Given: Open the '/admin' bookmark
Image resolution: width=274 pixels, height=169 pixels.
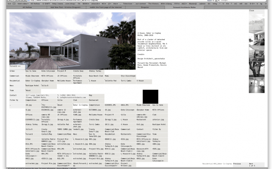Looking at the screenshot, I should pos(202,4).
